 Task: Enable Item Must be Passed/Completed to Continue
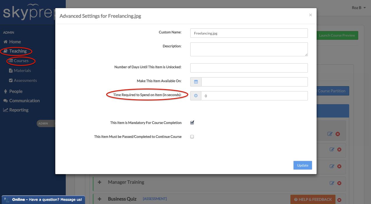pyautogui.click(x=192, y=137)
